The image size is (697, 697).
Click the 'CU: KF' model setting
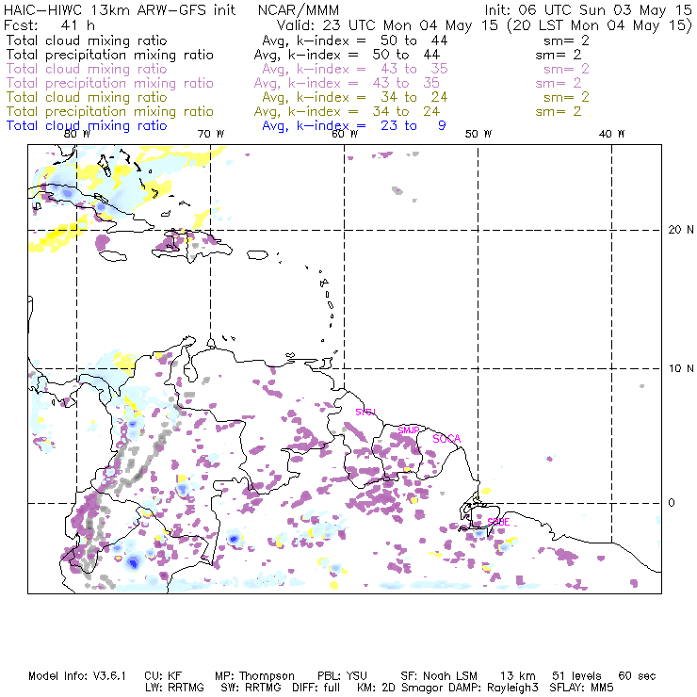click(x=163, y=676)
